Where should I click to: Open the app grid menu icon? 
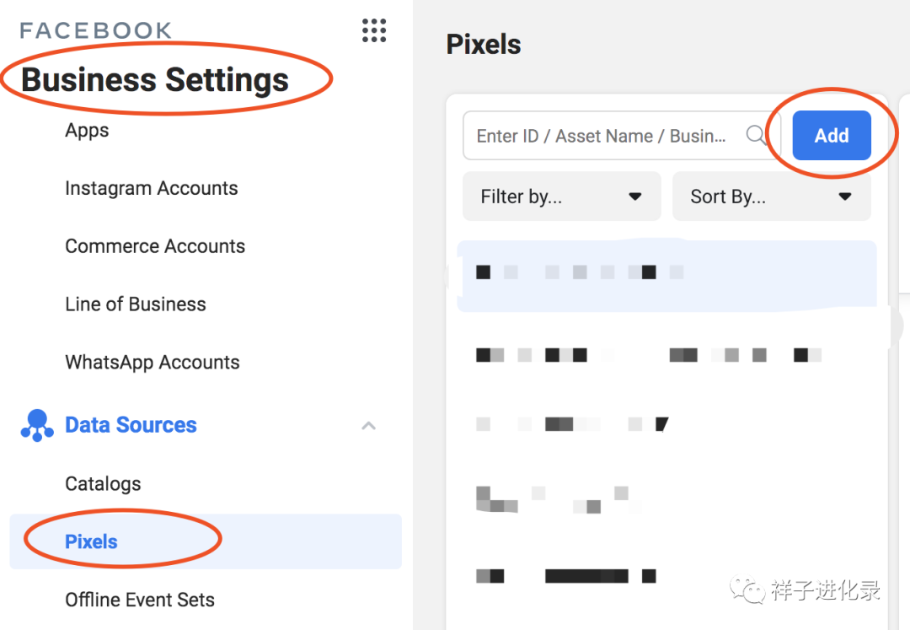373,30
